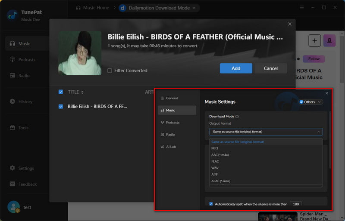Open Podcasts settings tab
Screen dimensions: 345x221
coord(177,123)
